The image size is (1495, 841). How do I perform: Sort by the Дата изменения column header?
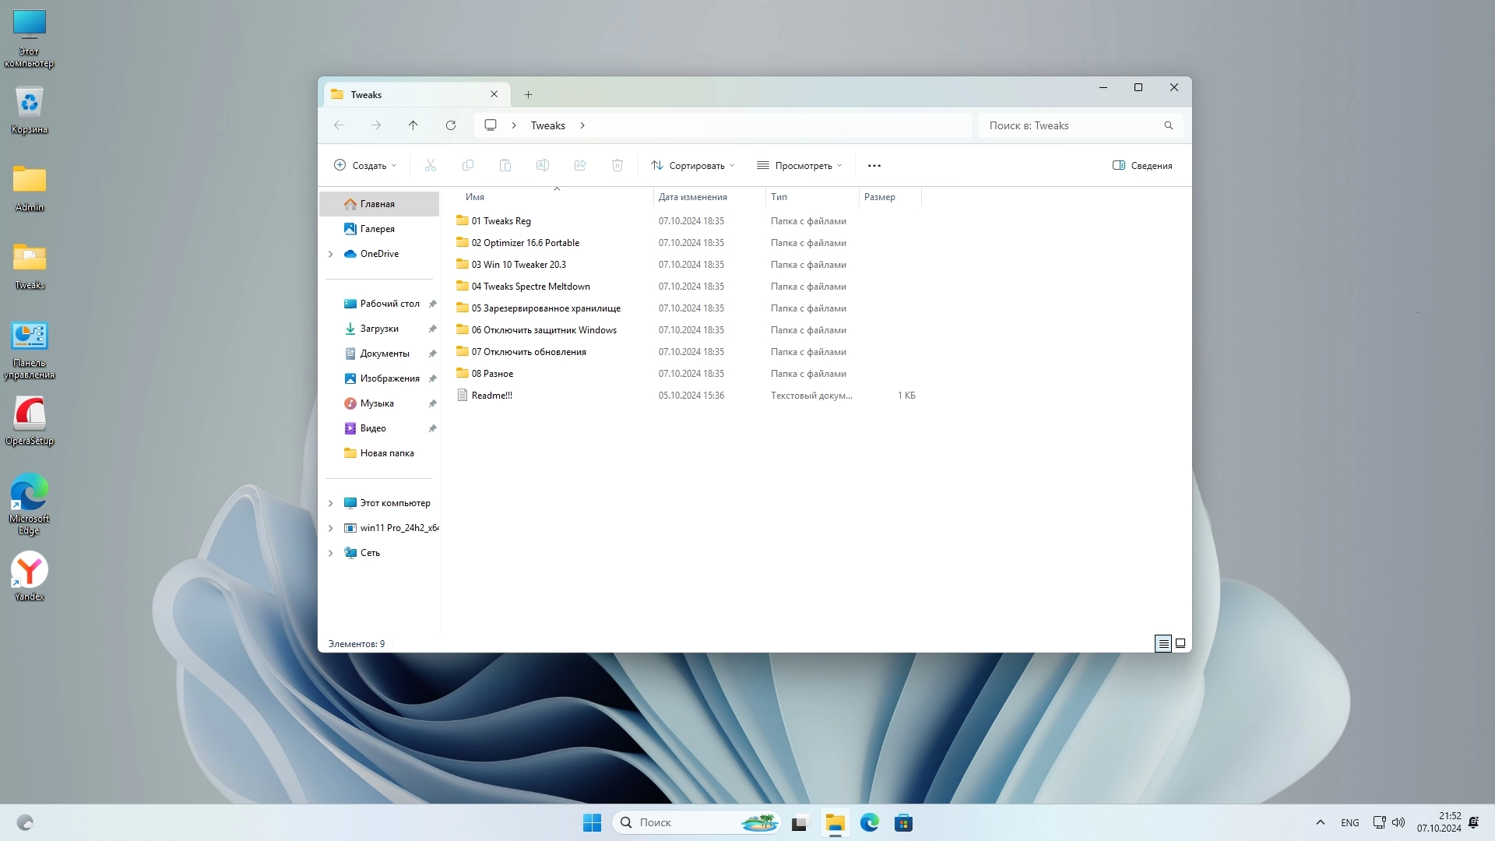pos(692,197)
